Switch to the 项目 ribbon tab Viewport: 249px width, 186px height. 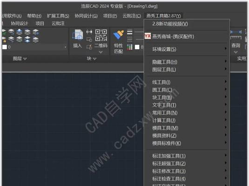pyautogui.click(x=40, y=24)
